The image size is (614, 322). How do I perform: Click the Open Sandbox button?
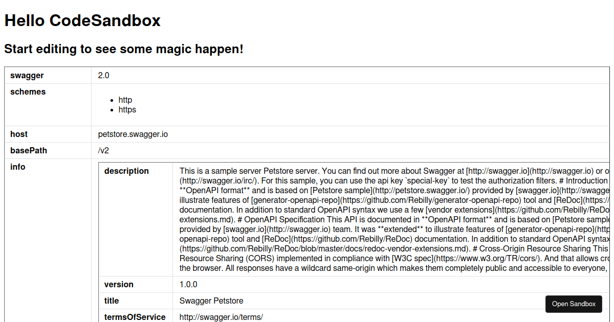pos(574,304)
